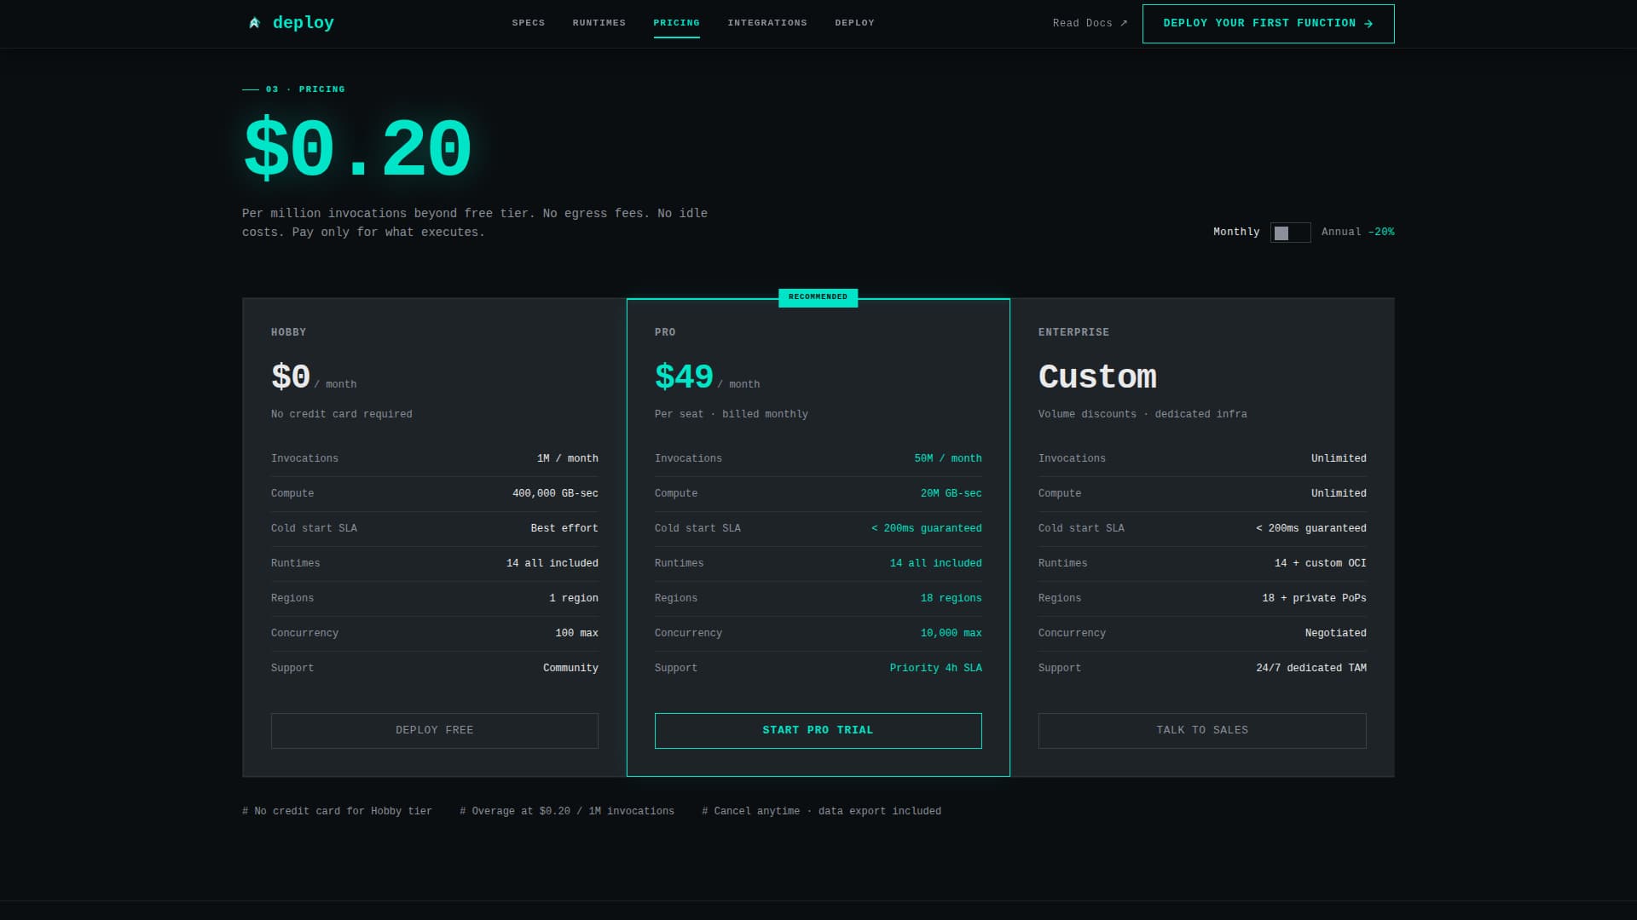The image size is (1637, 920).
Task: Click the $49 Pro plan price
Action: tap(684, 377)
